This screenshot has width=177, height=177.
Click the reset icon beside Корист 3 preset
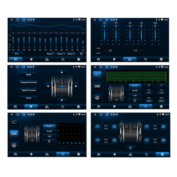tap(81, 54)
